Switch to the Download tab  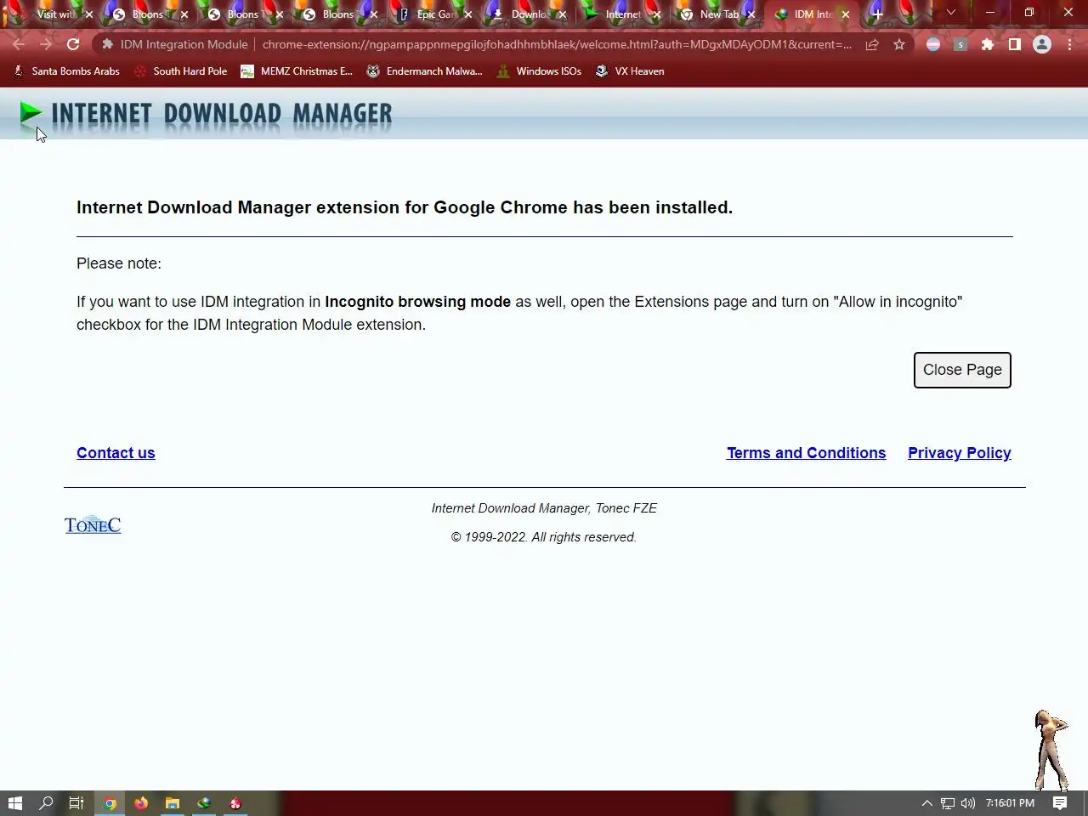click(x=529, y=14)
